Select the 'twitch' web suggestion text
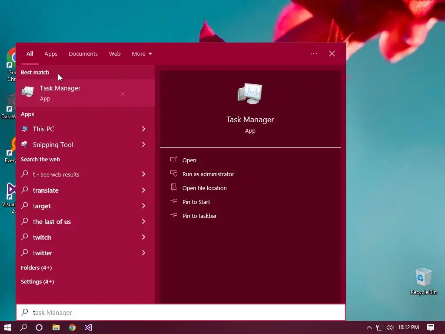Image resolution: width=445 pixels, height=334 pixels. [x=42, y=237]
